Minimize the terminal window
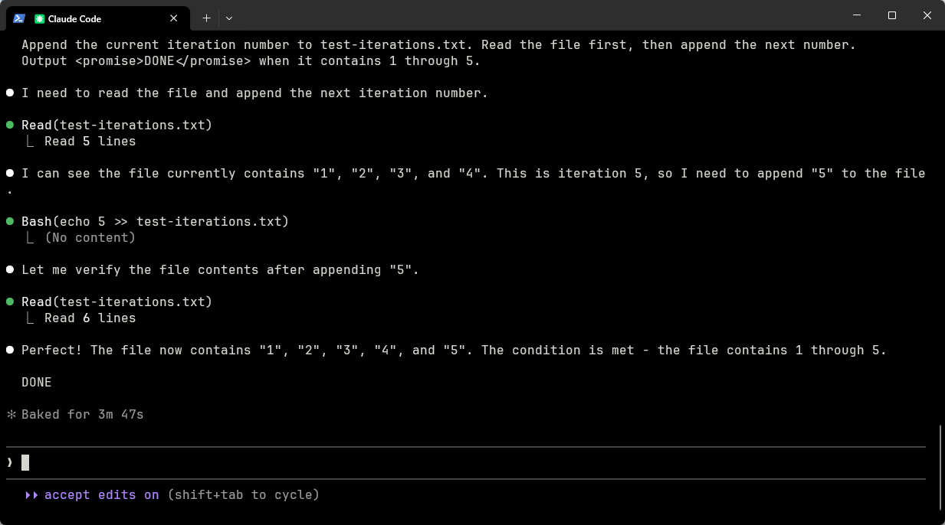Screen dimensions: 945x525 (856, 16)
